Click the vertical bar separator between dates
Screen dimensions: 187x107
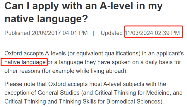click(93, 33)
